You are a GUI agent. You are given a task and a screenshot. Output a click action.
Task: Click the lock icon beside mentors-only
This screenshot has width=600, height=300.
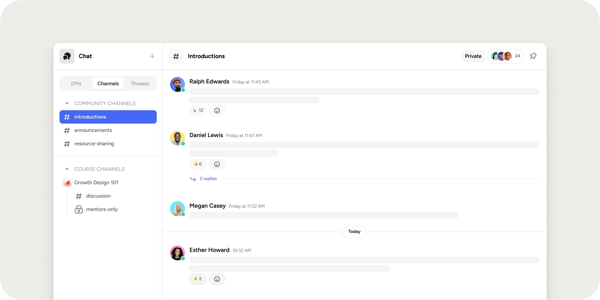(79, 209)
